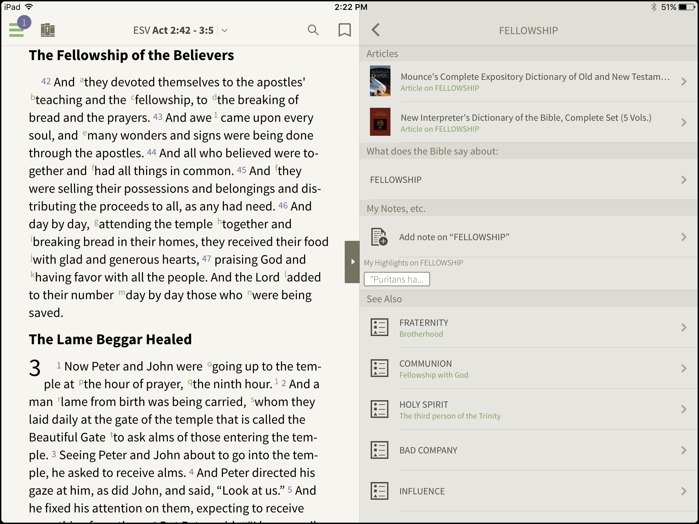Collapse the resource panel with the arrow tab
The image size is (699, 524).
pos(352,262)
